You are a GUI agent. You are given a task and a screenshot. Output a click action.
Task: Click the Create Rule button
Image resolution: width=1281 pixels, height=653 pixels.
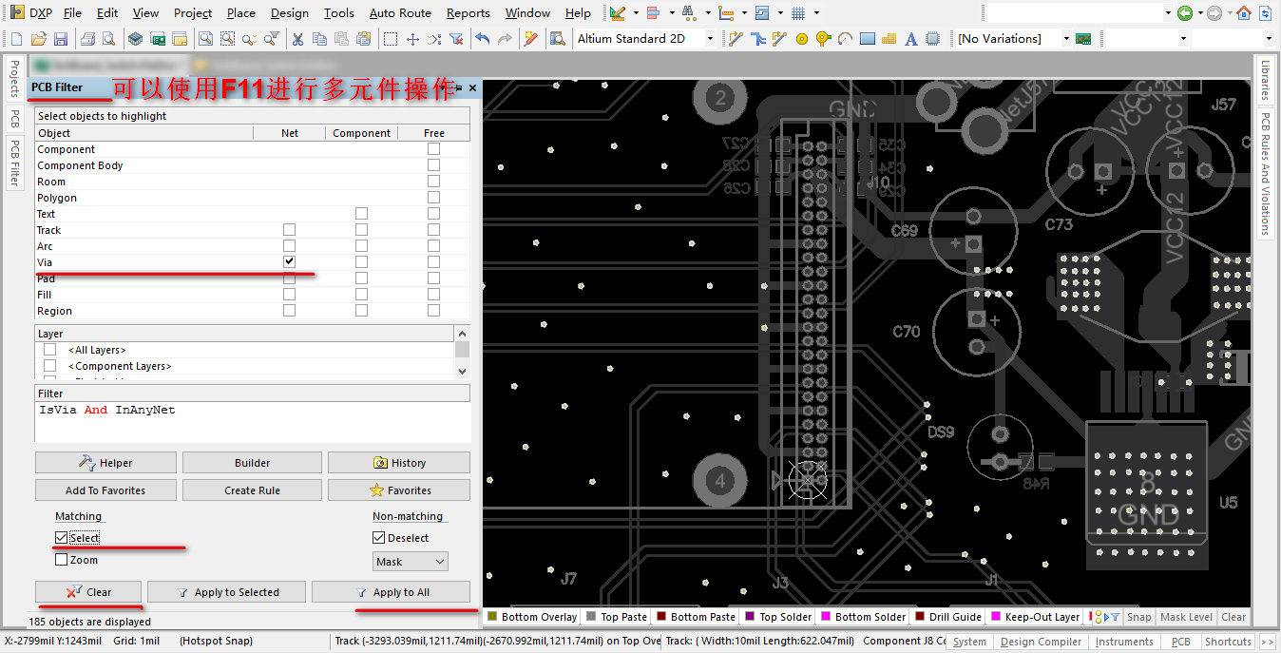click(252, 490)
